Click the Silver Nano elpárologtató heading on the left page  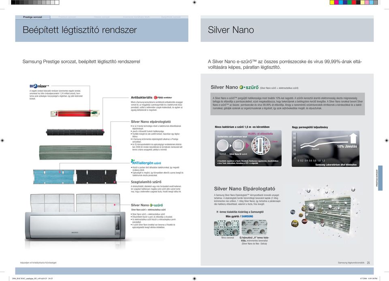click(x=151, y=121)
